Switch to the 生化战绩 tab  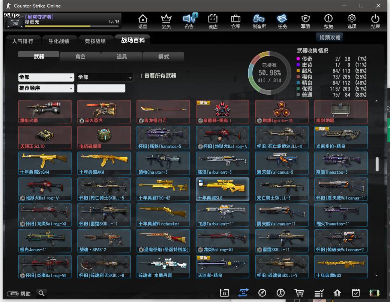[59, 41]
